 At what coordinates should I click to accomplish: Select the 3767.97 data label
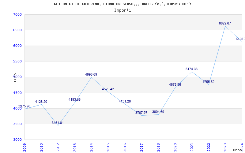point(141,113)
